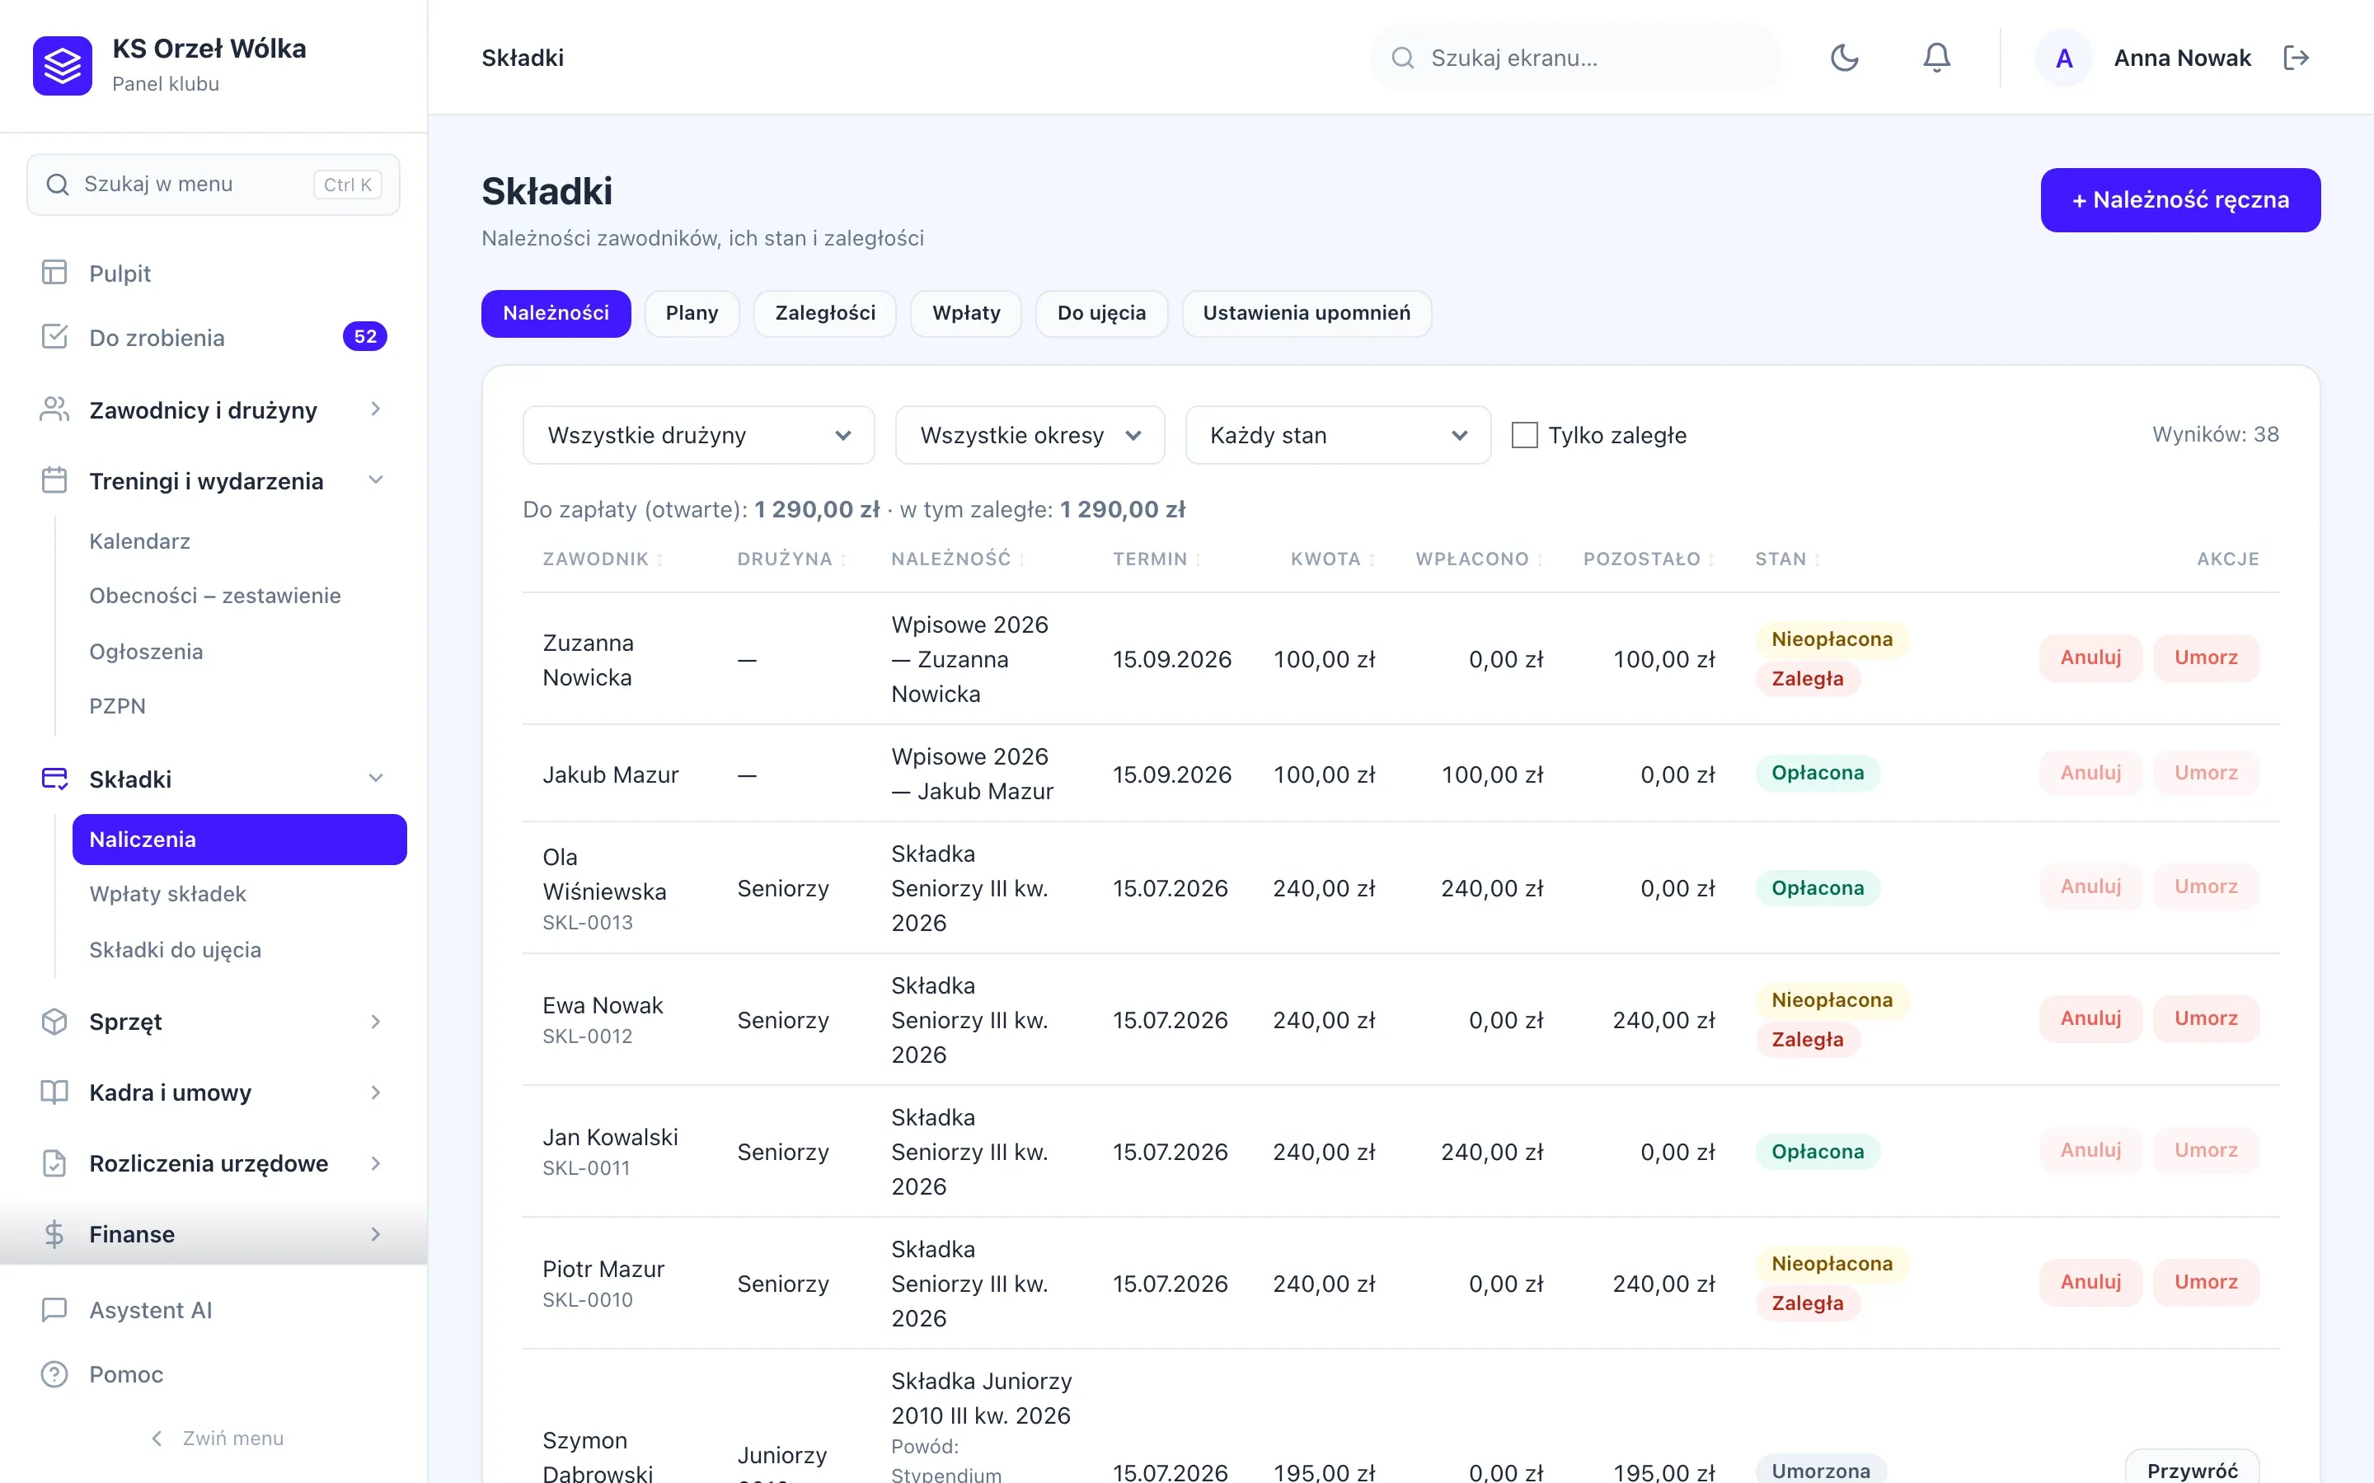Click the logout arrow icon
This screenshot has width=2374, height=1483.
tap(2296, 58)
